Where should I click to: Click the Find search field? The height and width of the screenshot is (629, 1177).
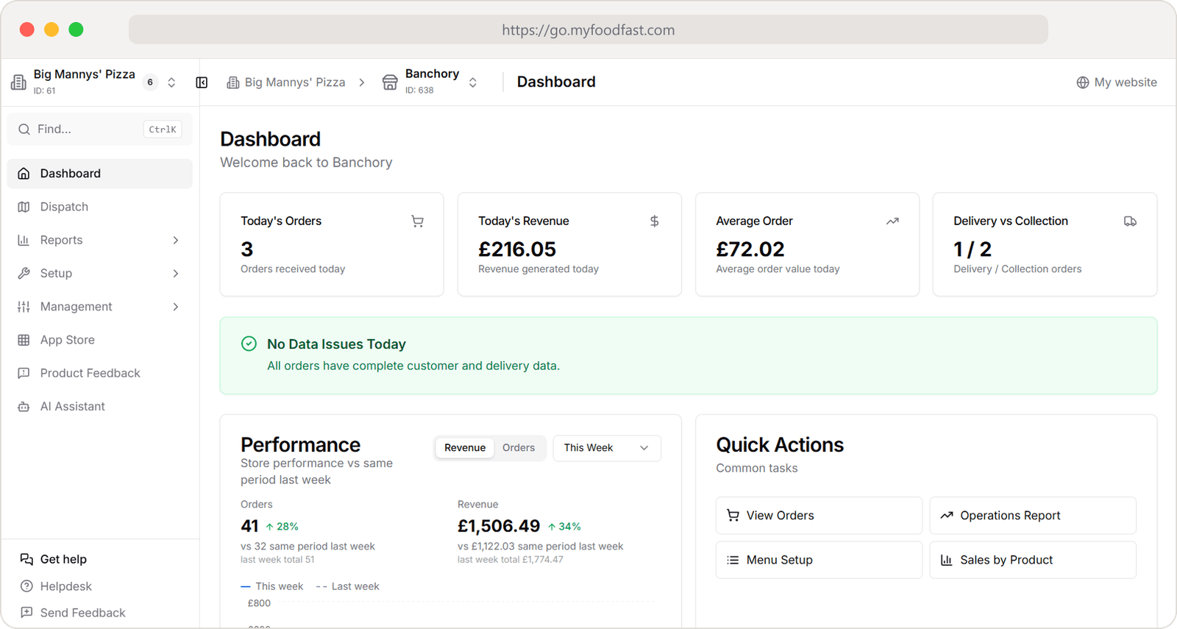coord(100,129)
